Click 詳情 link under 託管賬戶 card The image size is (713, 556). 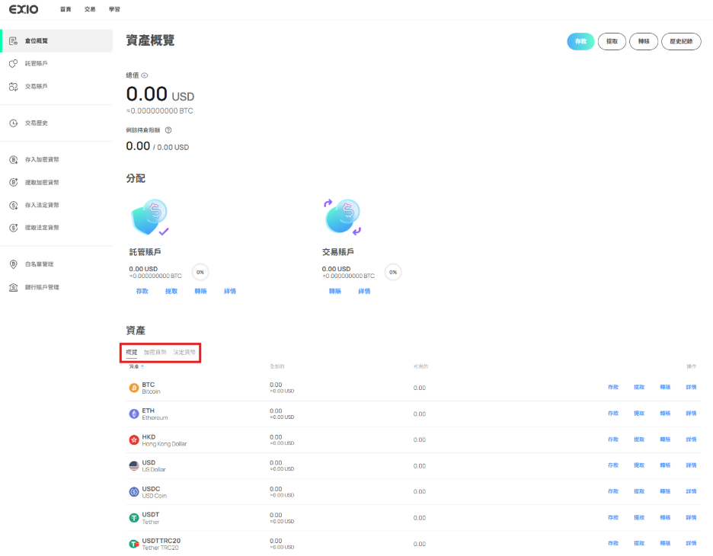(229, 291)
